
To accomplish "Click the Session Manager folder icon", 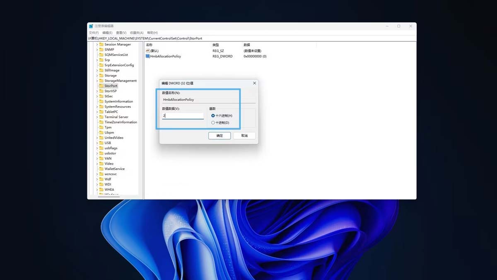I will pos(101,44).
